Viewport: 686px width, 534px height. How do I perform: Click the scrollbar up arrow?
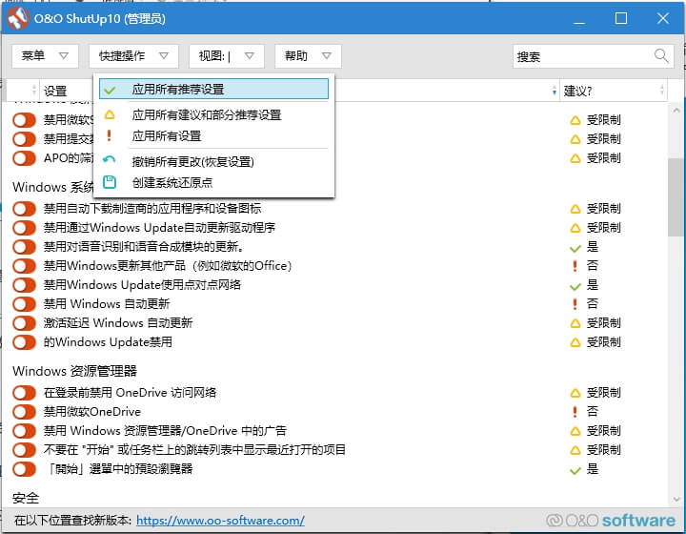(676, 110)
